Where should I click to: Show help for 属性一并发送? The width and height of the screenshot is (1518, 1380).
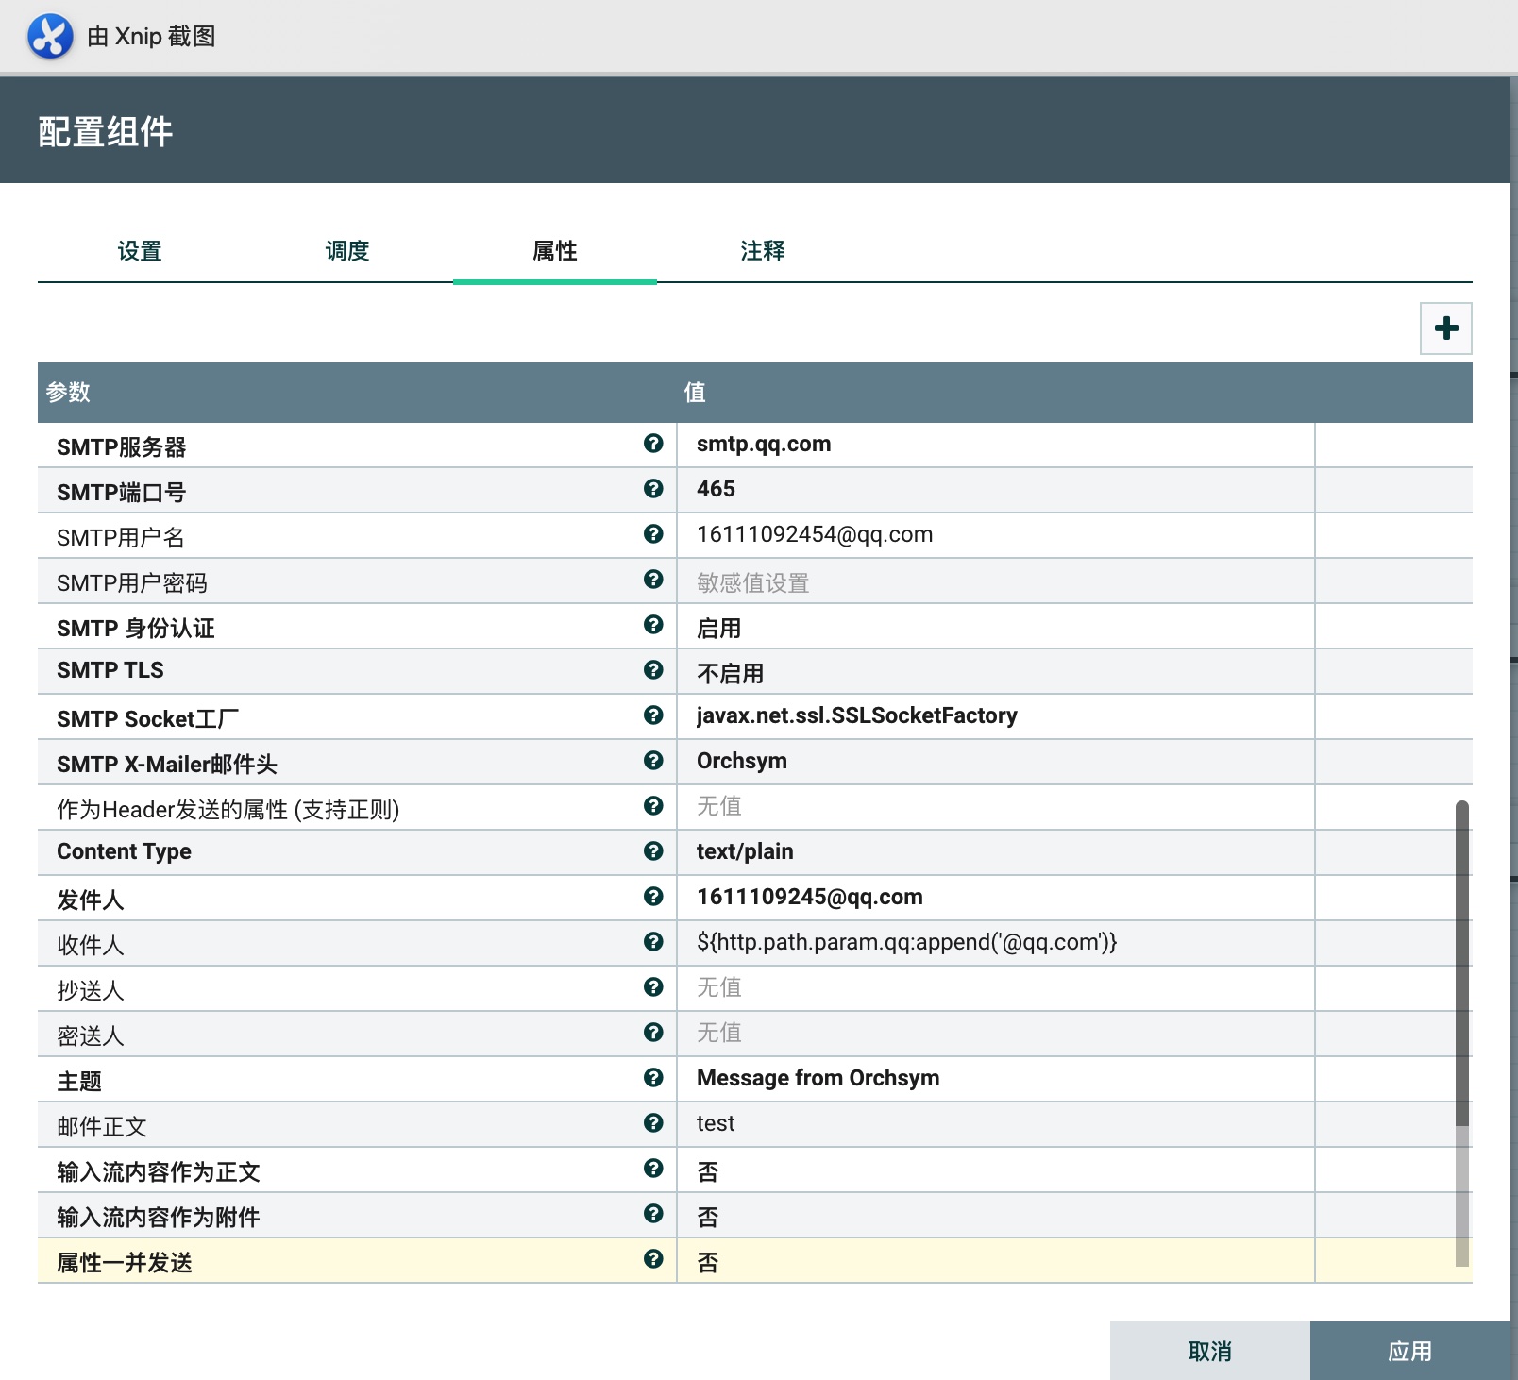tap(653, 1259)
